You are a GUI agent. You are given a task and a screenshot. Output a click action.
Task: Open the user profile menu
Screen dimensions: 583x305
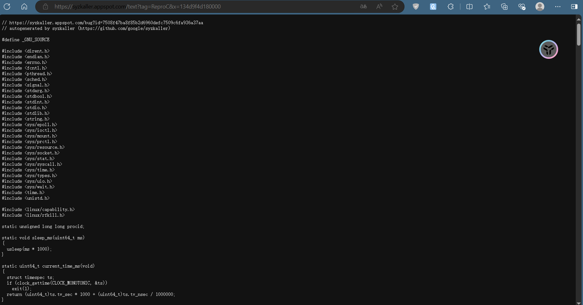coord(540,7)
